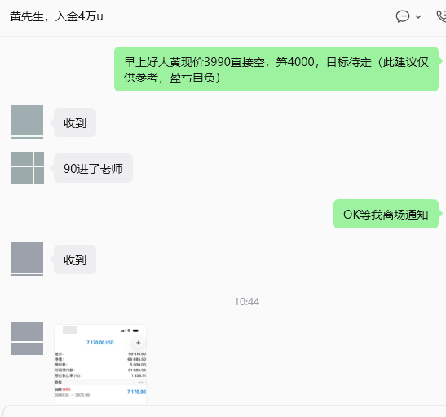This screenshot has height=417, width=446.
Task: Open the avatar next to 90进了老师
Action: [x=27, y=168]
